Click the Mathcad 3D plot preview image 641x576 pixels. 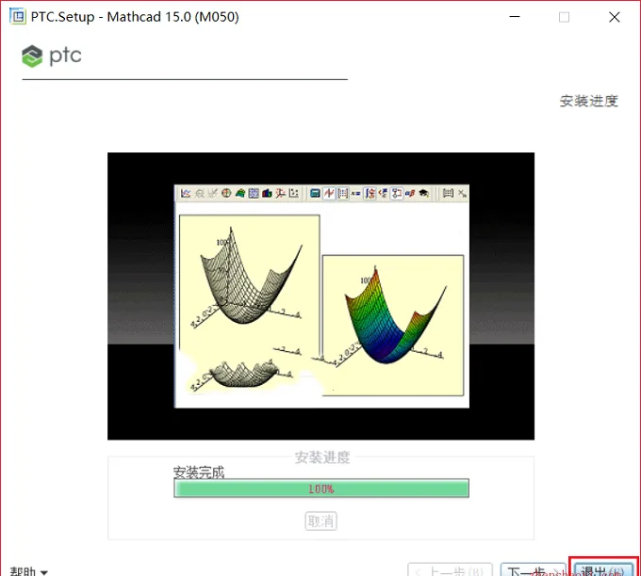point(320,296)
